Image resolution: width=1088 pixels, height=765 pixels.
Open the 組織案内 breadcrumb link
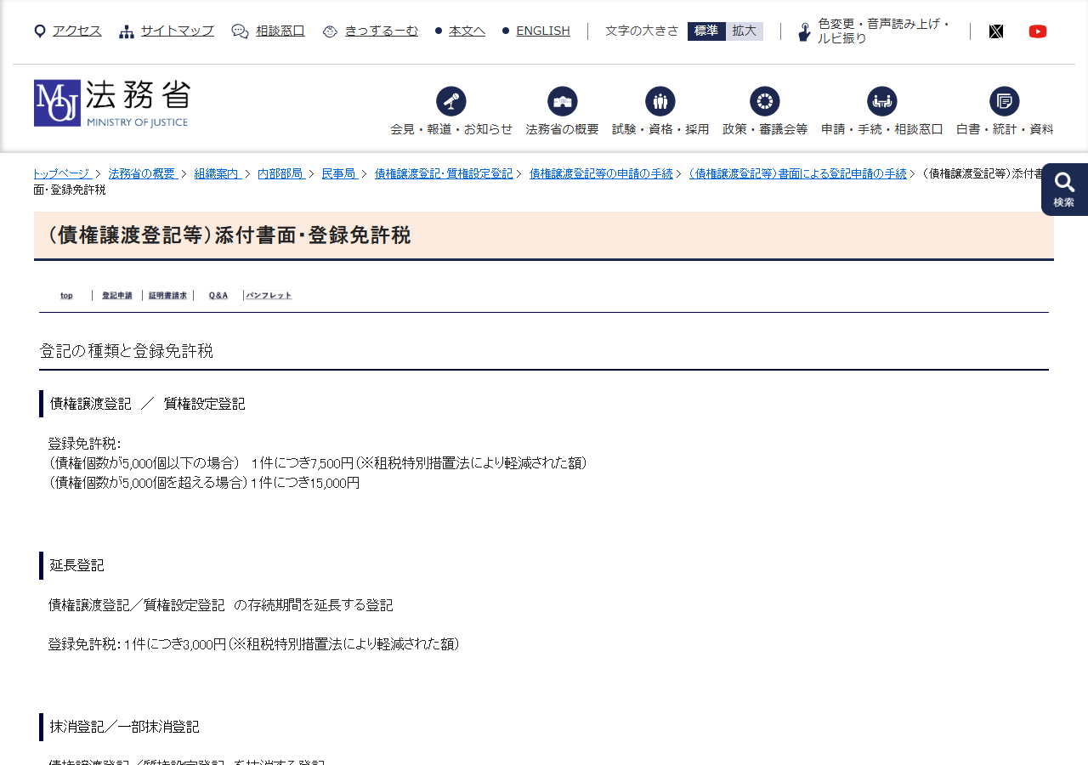(x=217, y=173)
